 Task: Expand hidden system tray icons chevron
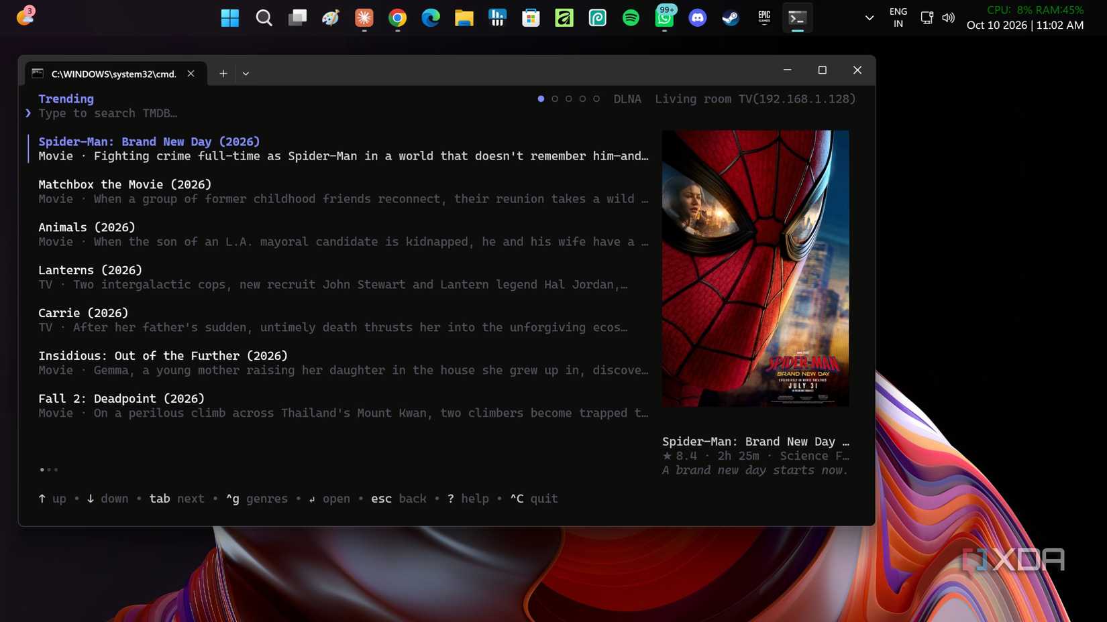(x=869, y=18)
